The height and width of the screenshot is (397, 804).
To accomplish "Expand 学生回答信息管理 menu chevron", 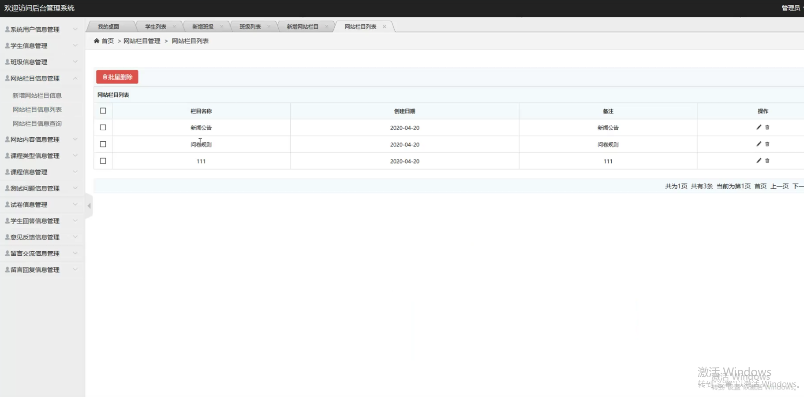I will click(75, 221).
